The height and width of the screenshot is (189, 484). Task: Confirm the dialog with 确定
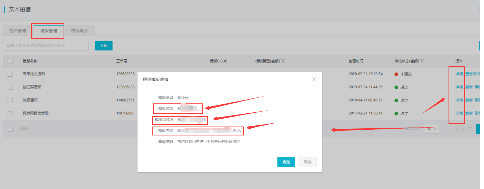point(286,162)
